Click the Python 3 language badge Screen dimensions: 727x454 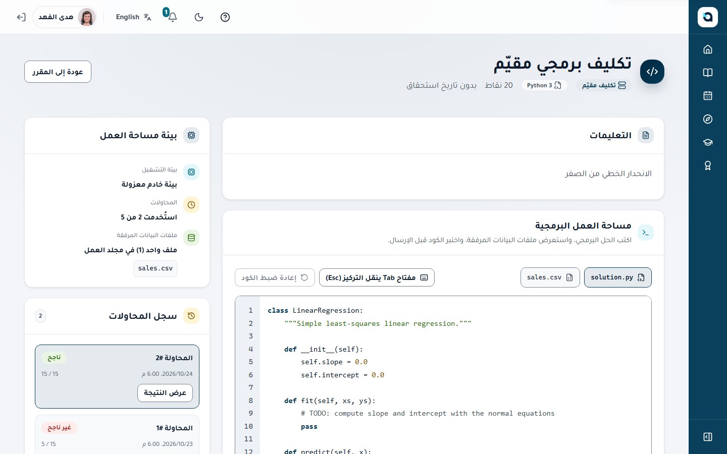pyautogui.click(x=544, y=85)
